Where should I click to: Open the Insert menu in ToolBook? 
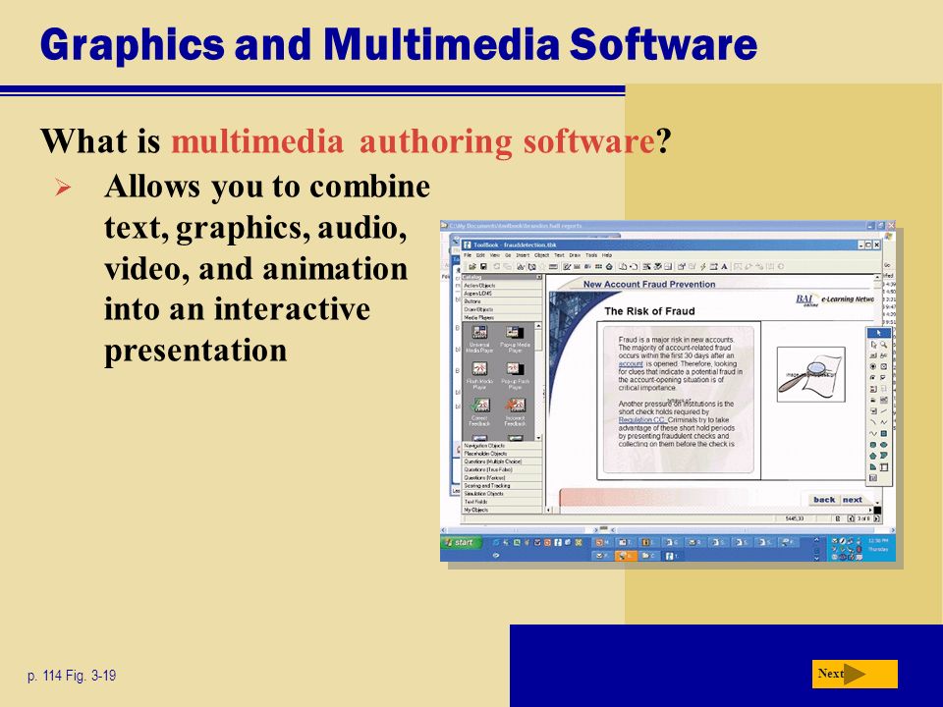point(523,255)
